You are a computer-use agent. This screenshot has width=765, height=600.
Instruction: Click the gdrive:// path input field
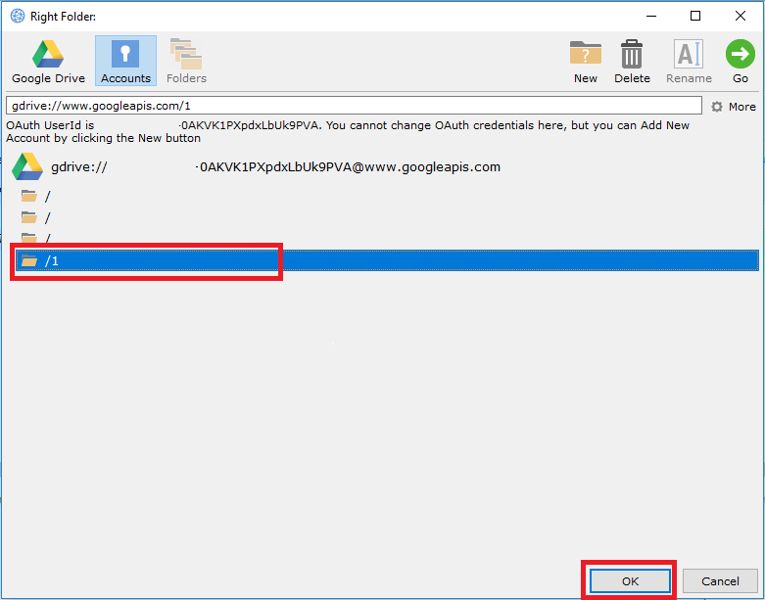[353, 106]
